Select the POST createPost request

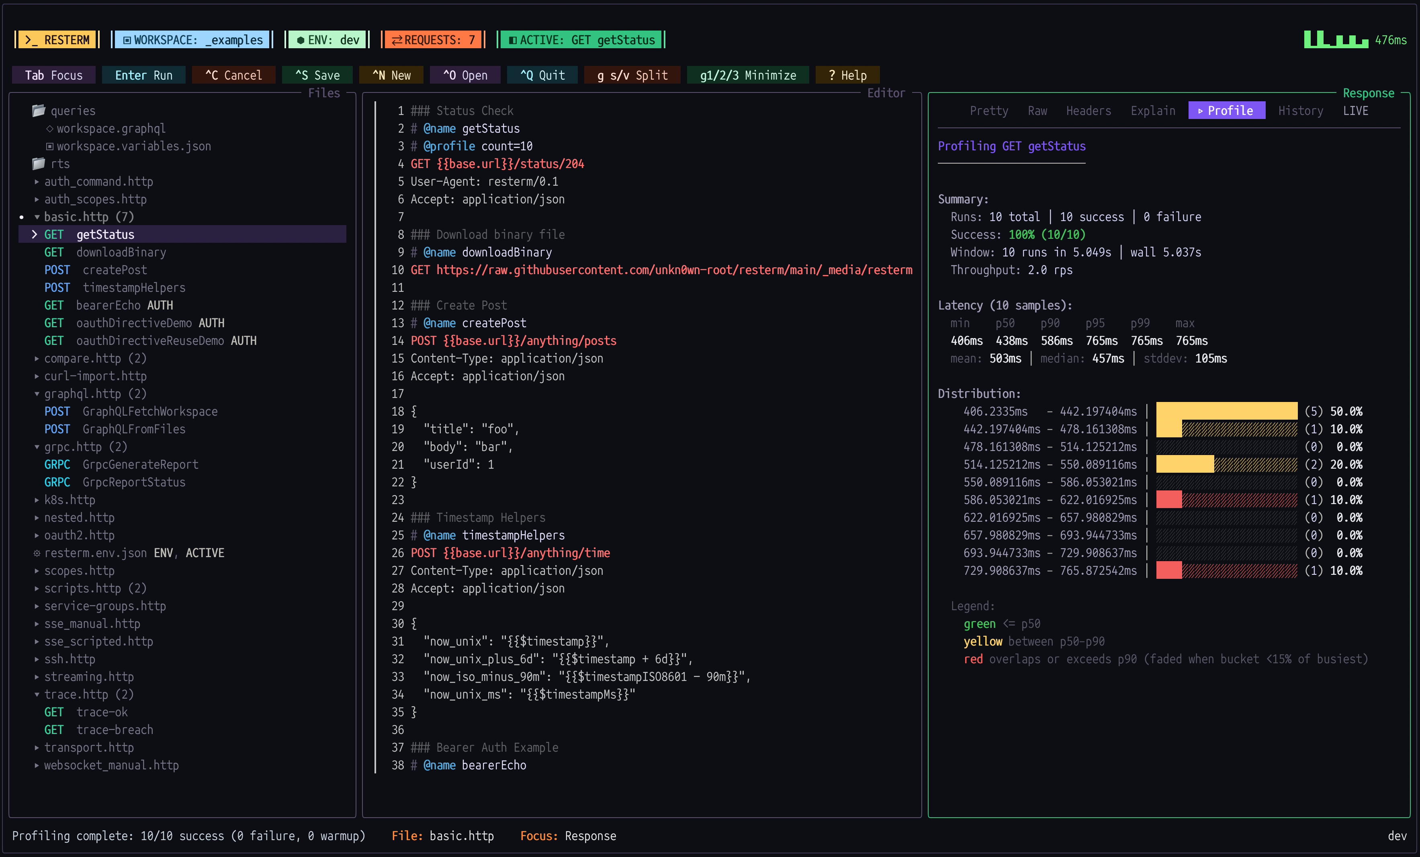coord(96,270)
